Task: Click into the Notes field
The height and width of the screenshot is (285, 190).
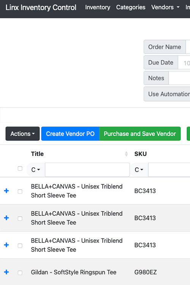Action: (x=179, y=78)
